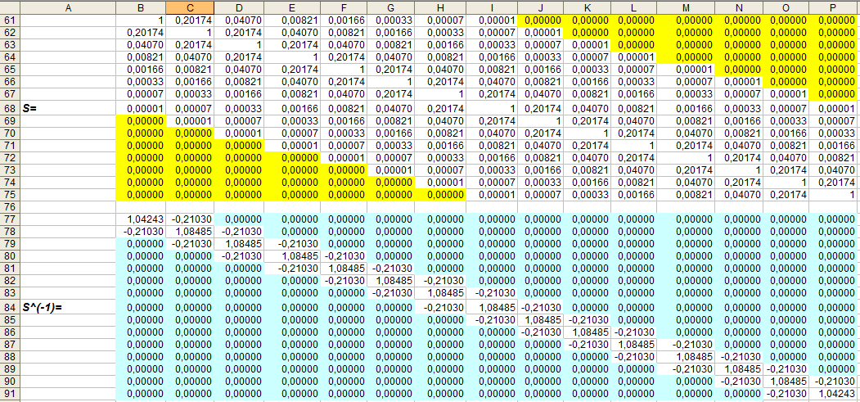This screenshot has height=402, width=860.
Task: Select cell B61 containing 1
Action: pyautogui.click(x=141, y=20)
